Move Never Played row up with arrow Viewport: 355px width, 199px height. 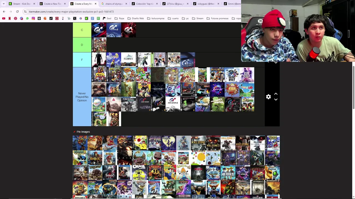[x=276, y=94]
